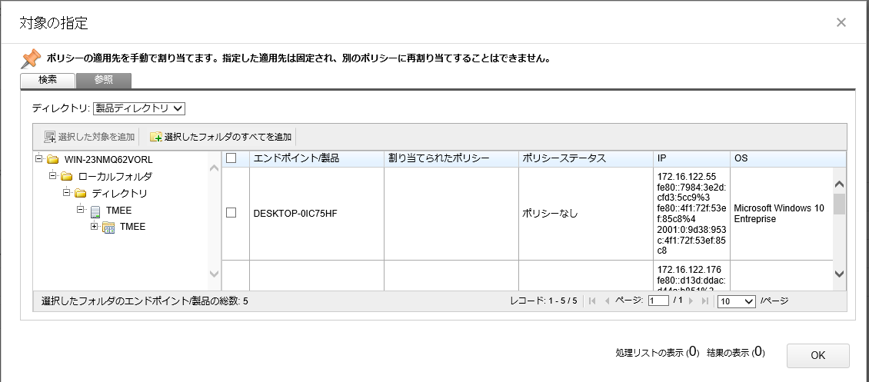This screenshot has height=382, width=869.
Task: Select the ローカルフォルダ folder icon
Action: [x=67, y=177]
